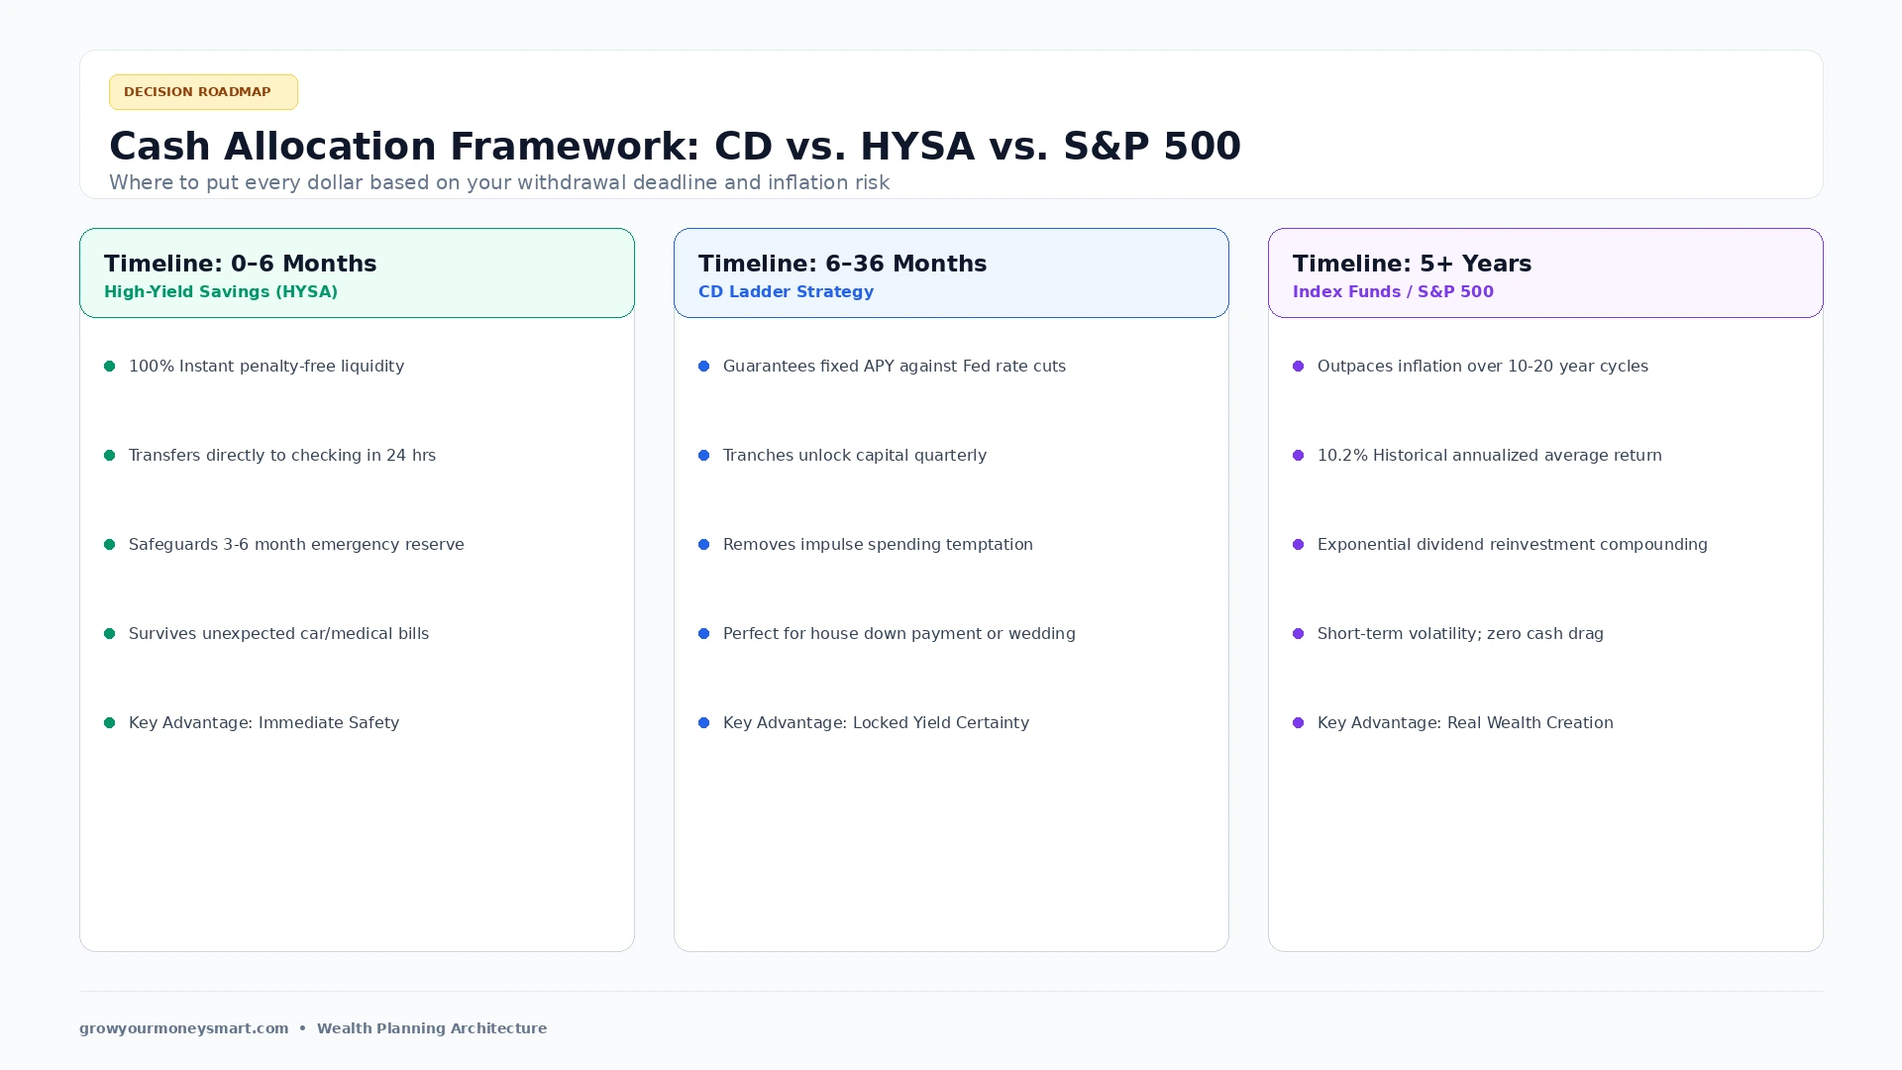Open the "Timeline: 0–6 Months" card header
Viewport: 1902px width, 1070px height.
(357, 273)
